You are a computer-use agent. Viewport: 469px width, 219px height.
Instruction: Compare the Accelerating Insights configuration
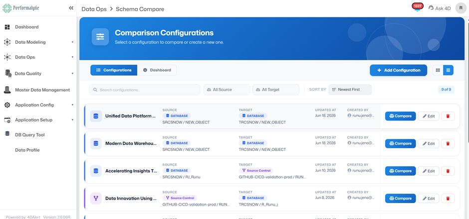pos(400,171)
